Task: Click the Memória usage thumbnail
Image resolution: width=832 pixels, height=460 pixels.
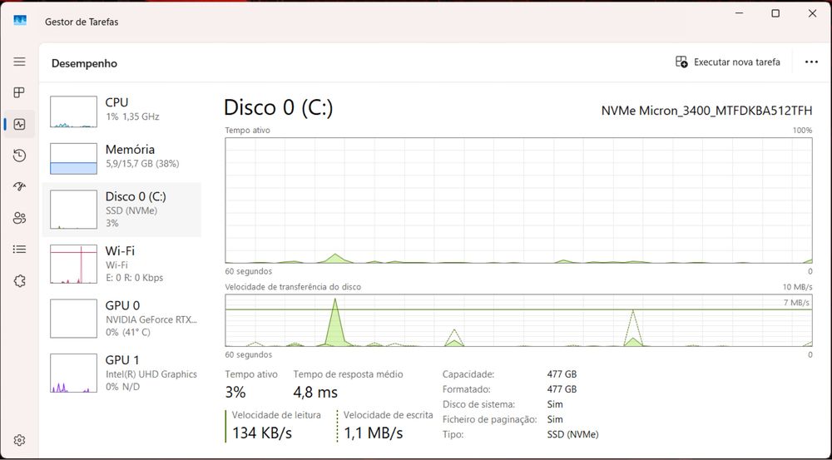Action: pos(74,159)
